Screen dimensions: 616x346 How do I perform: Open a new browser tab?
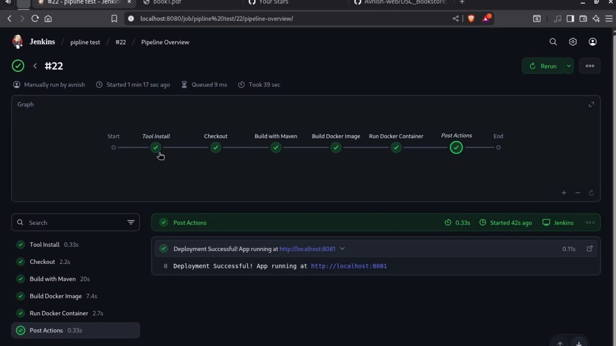(462, 2)
